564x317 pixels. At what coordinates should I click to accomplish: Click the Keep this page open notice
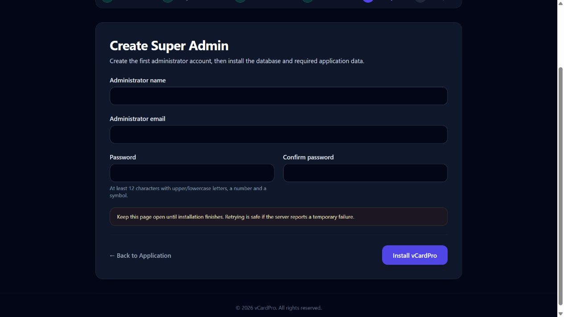(278, 217)
